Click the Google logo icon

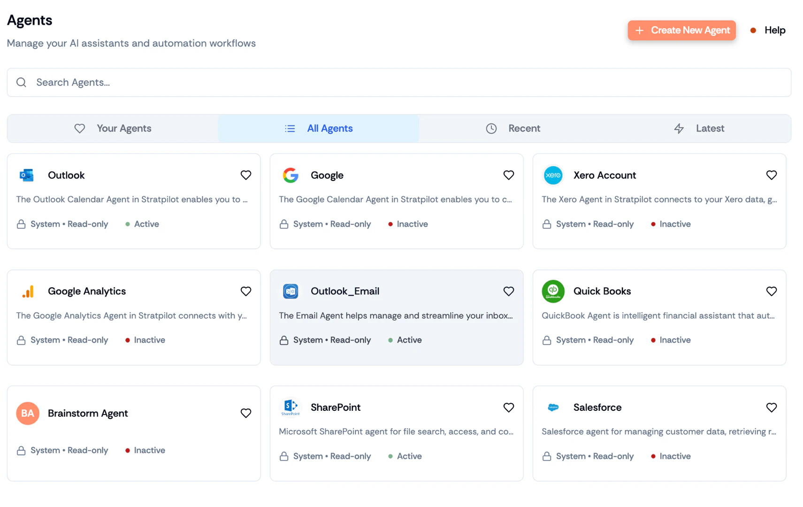click(x=291, y=175)
